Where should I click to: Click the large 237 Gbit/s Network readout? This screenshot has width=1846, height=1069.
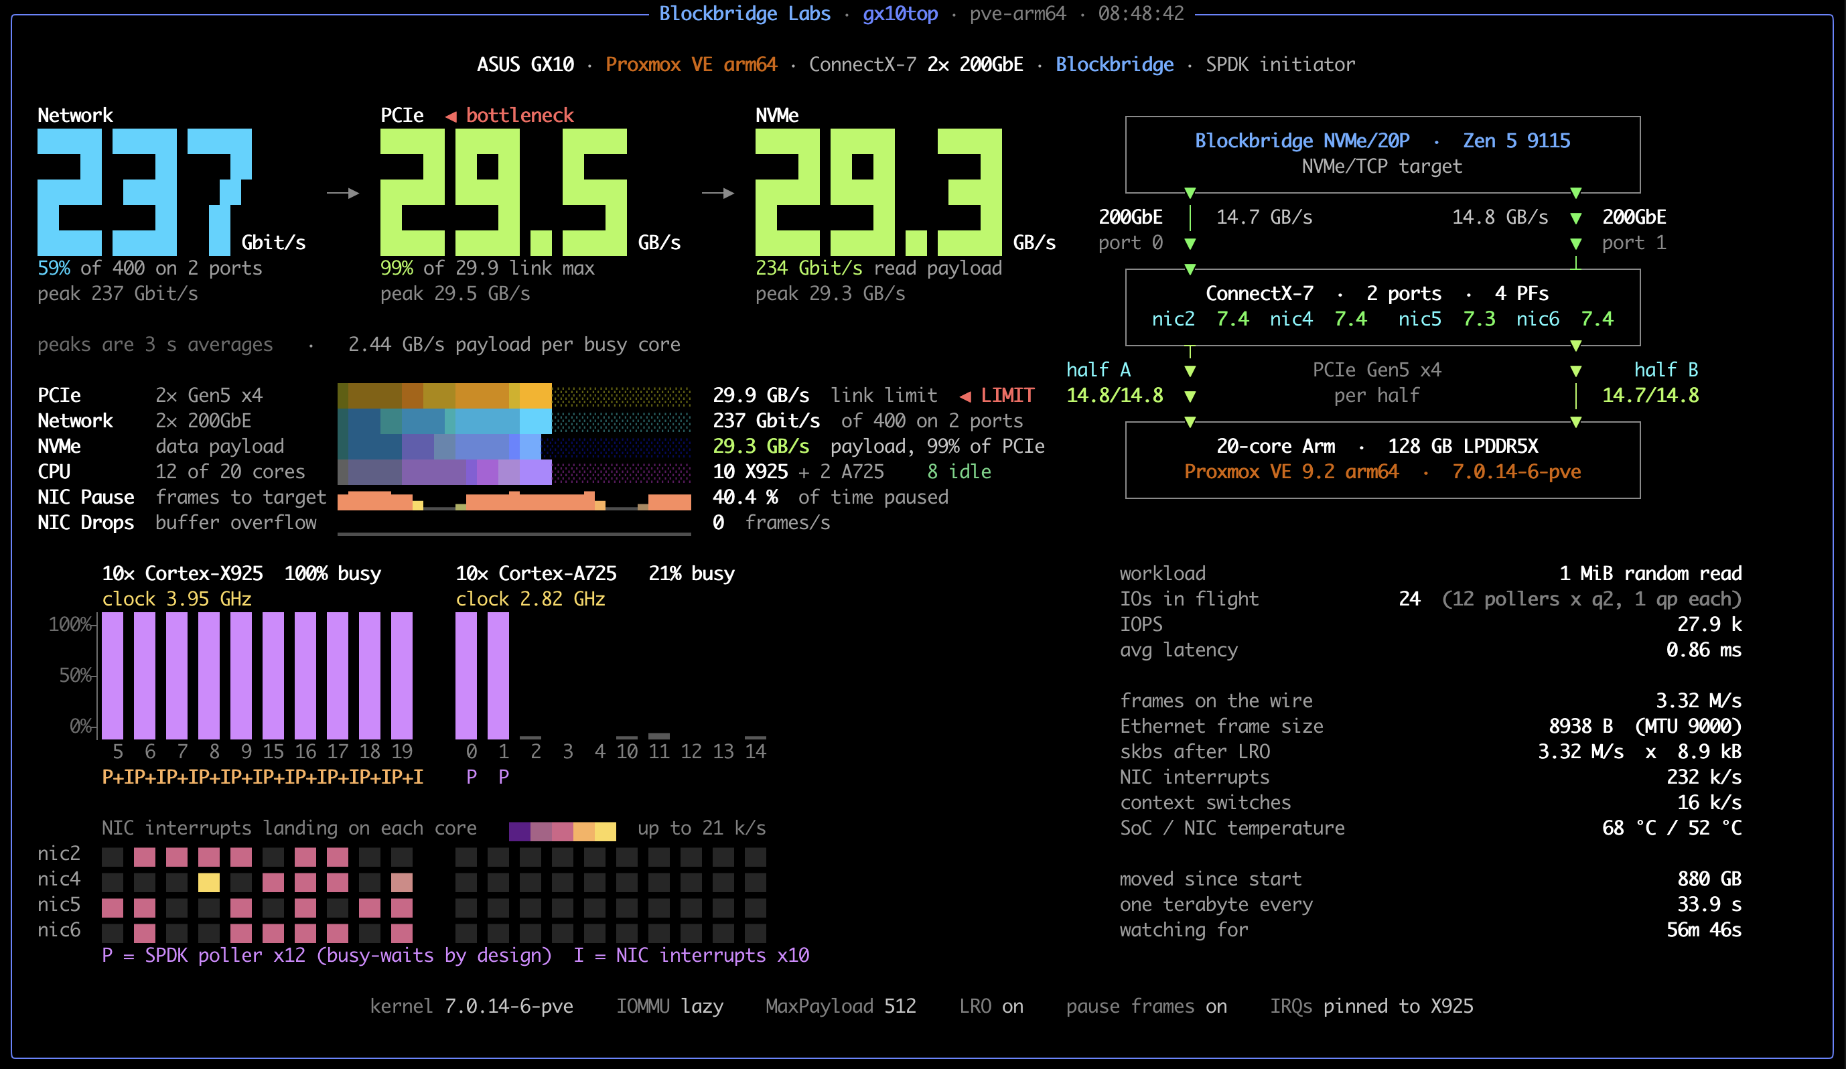click(171, 192)
